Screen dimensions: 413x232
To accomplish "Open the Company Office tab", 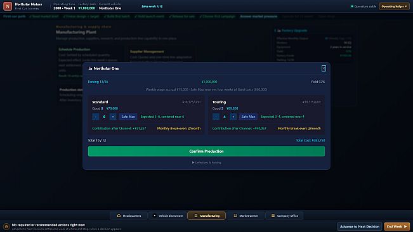I will click(x=284, y=216).
